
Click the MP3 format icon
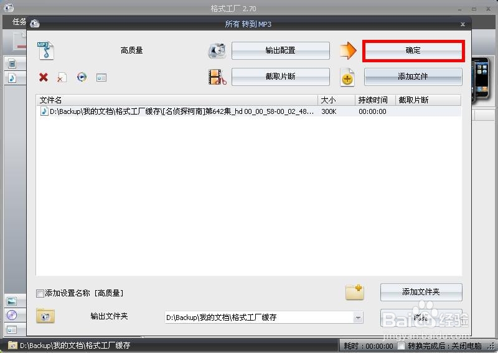[45, 50]
